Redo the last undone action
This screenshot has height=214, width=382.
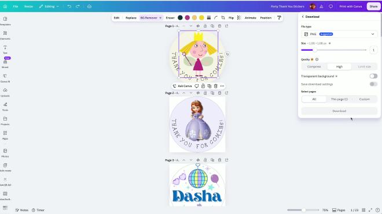point(78,6)
